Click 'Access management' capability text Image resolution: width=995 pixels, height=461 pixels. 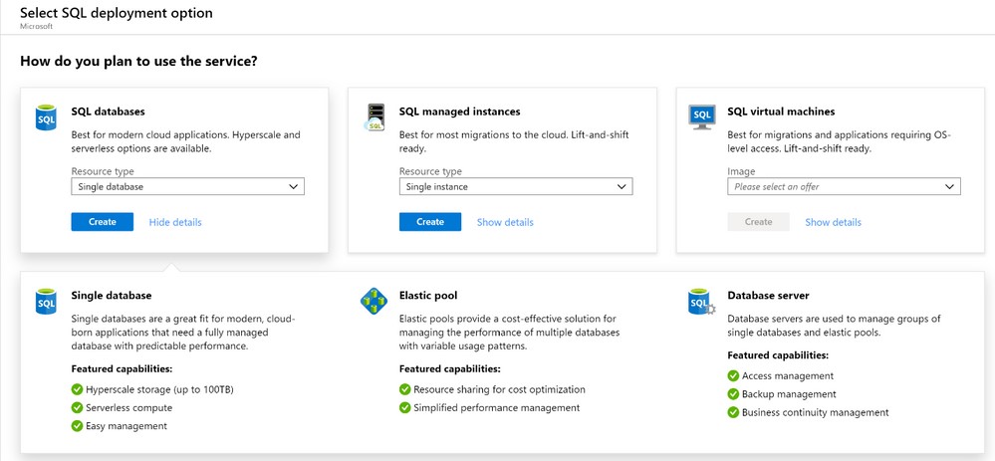click(x=788, y=376)
